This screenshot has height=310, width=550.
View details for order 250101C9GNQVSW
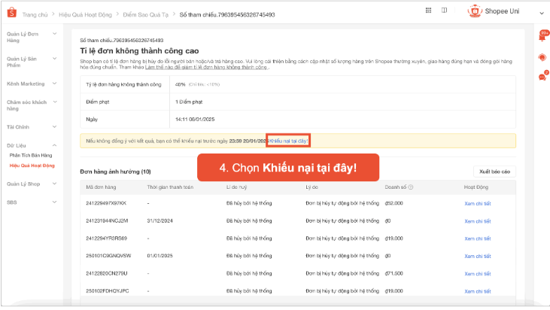coord(477,256)
